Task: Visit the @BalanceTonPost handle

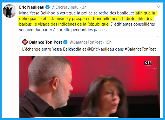Action: 86,42
